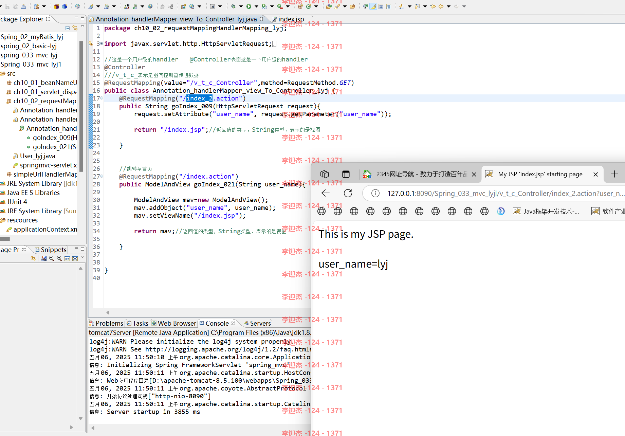Image resolution: width=625 pixels, height=436 pixels.
Task: Click Fit to window icon in Image Preview
Action: point(75,258)
